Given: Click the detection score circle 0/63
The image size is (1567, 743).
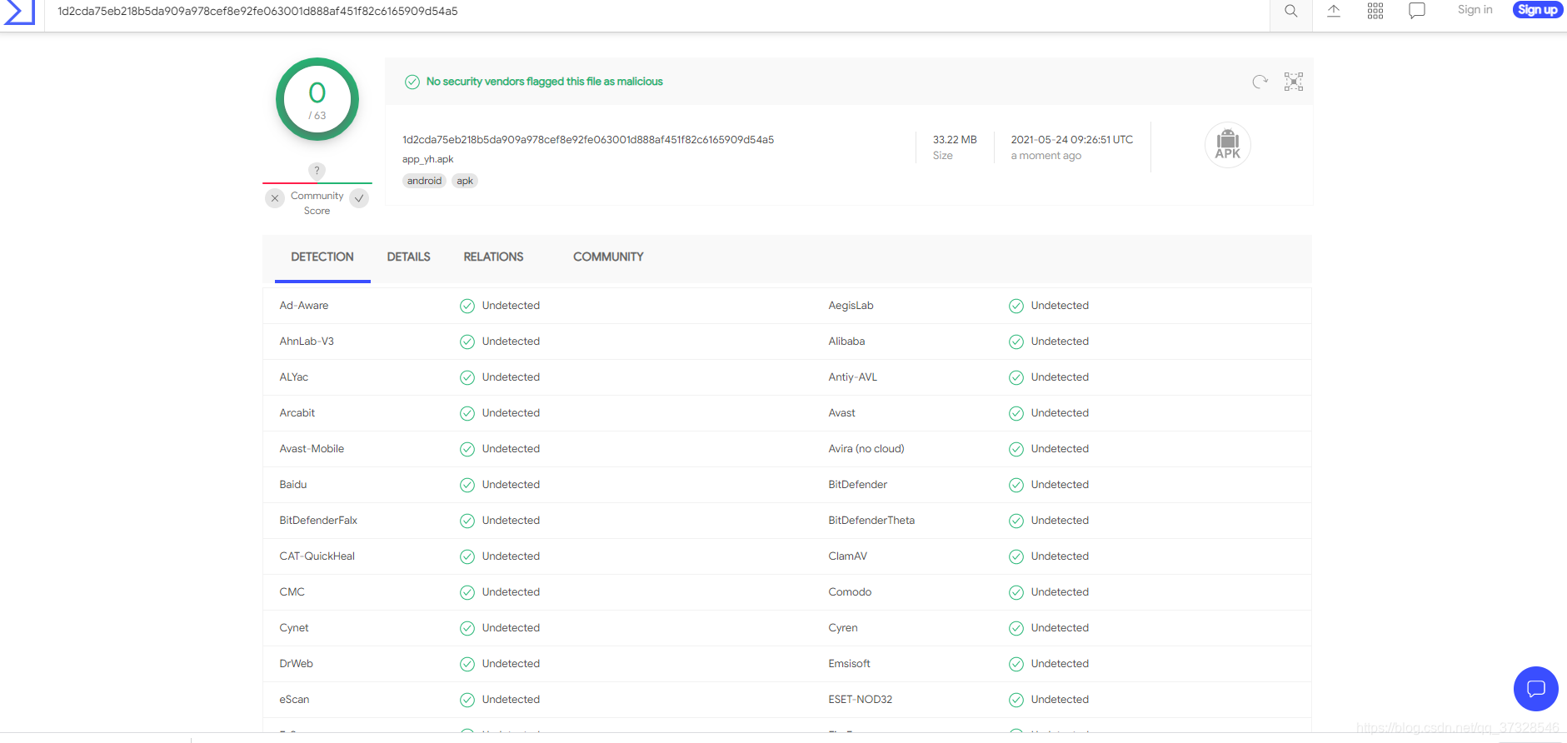Looking at the screenshot, I should pos(317,99).
